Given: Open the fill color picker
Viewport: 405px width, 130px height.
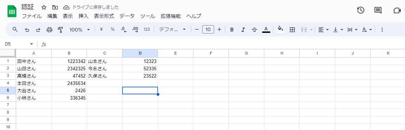Looking at the screenshot, I should click(x=280, y=29).
